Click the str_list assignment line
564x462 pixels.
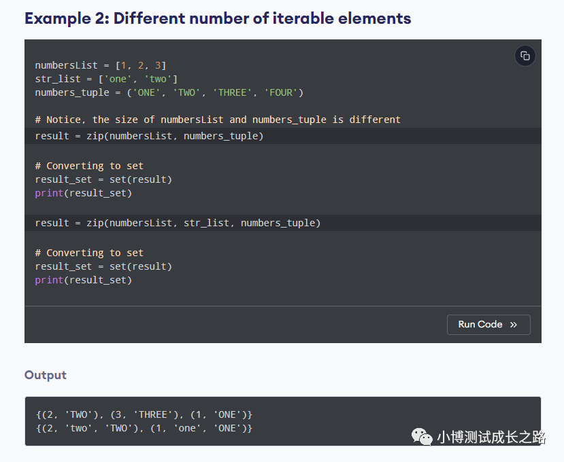pos(106,79)
